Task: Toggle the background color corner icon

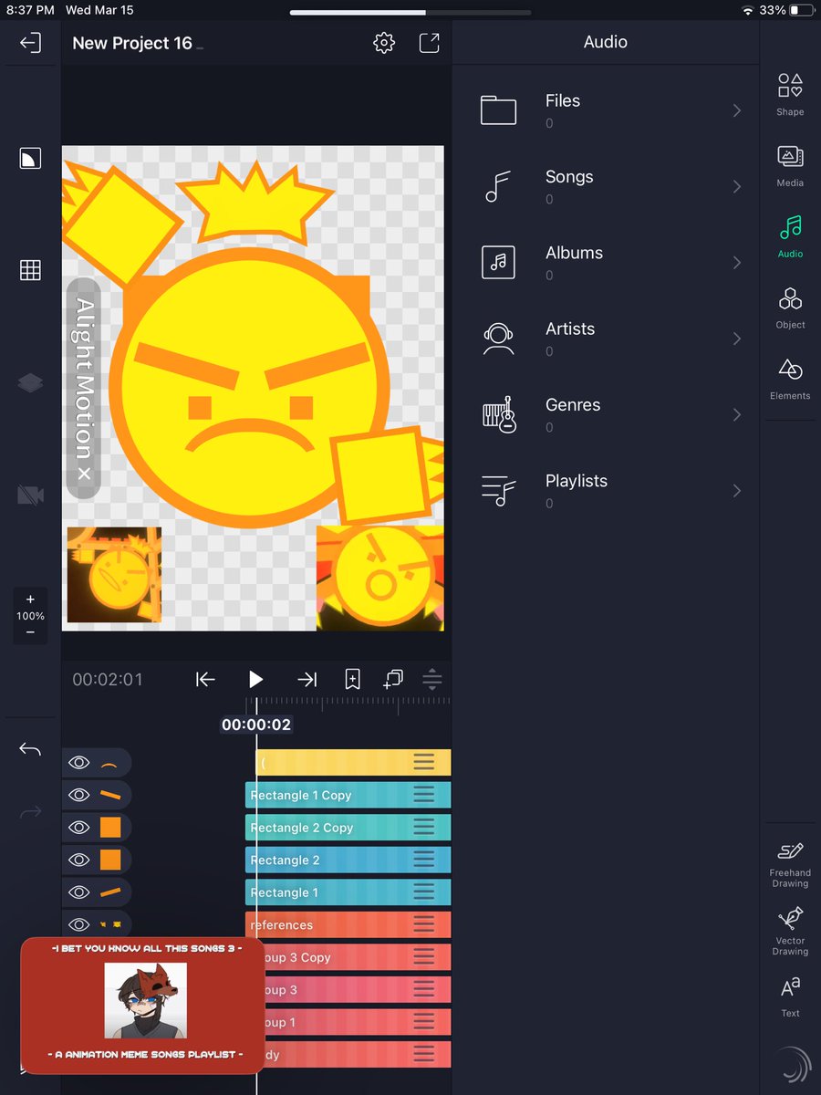Action: [30, 158]
